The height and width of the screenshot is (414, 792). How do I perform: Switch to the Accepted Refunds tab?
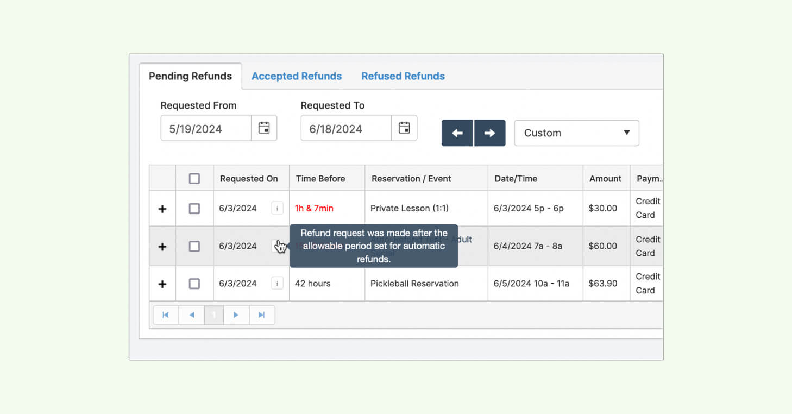(x=297, y=76)
